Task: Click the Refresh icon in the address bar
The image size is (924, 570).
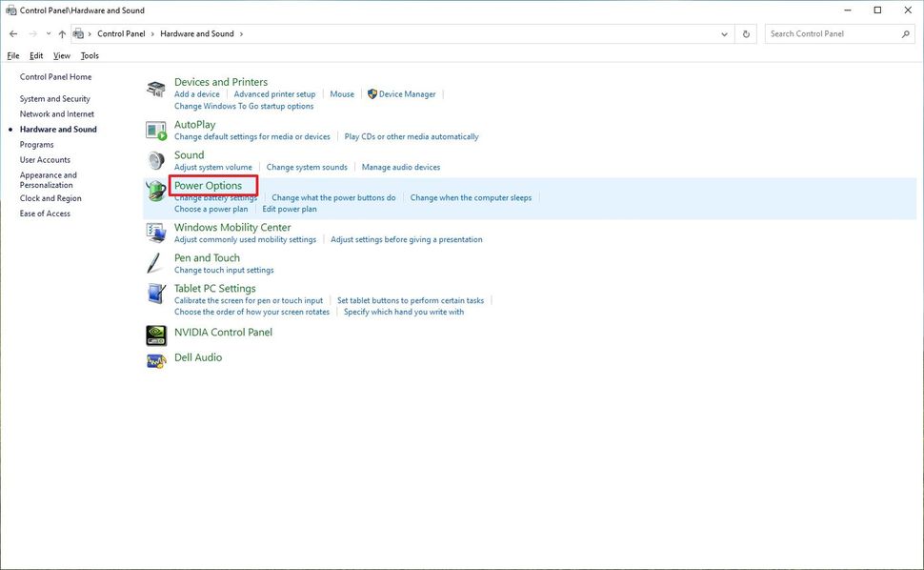Action: pyautogui.click(x=745, y=33)
